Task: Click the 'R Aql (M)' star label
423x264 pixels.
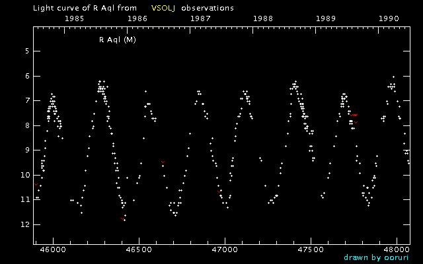Action: 117,40
